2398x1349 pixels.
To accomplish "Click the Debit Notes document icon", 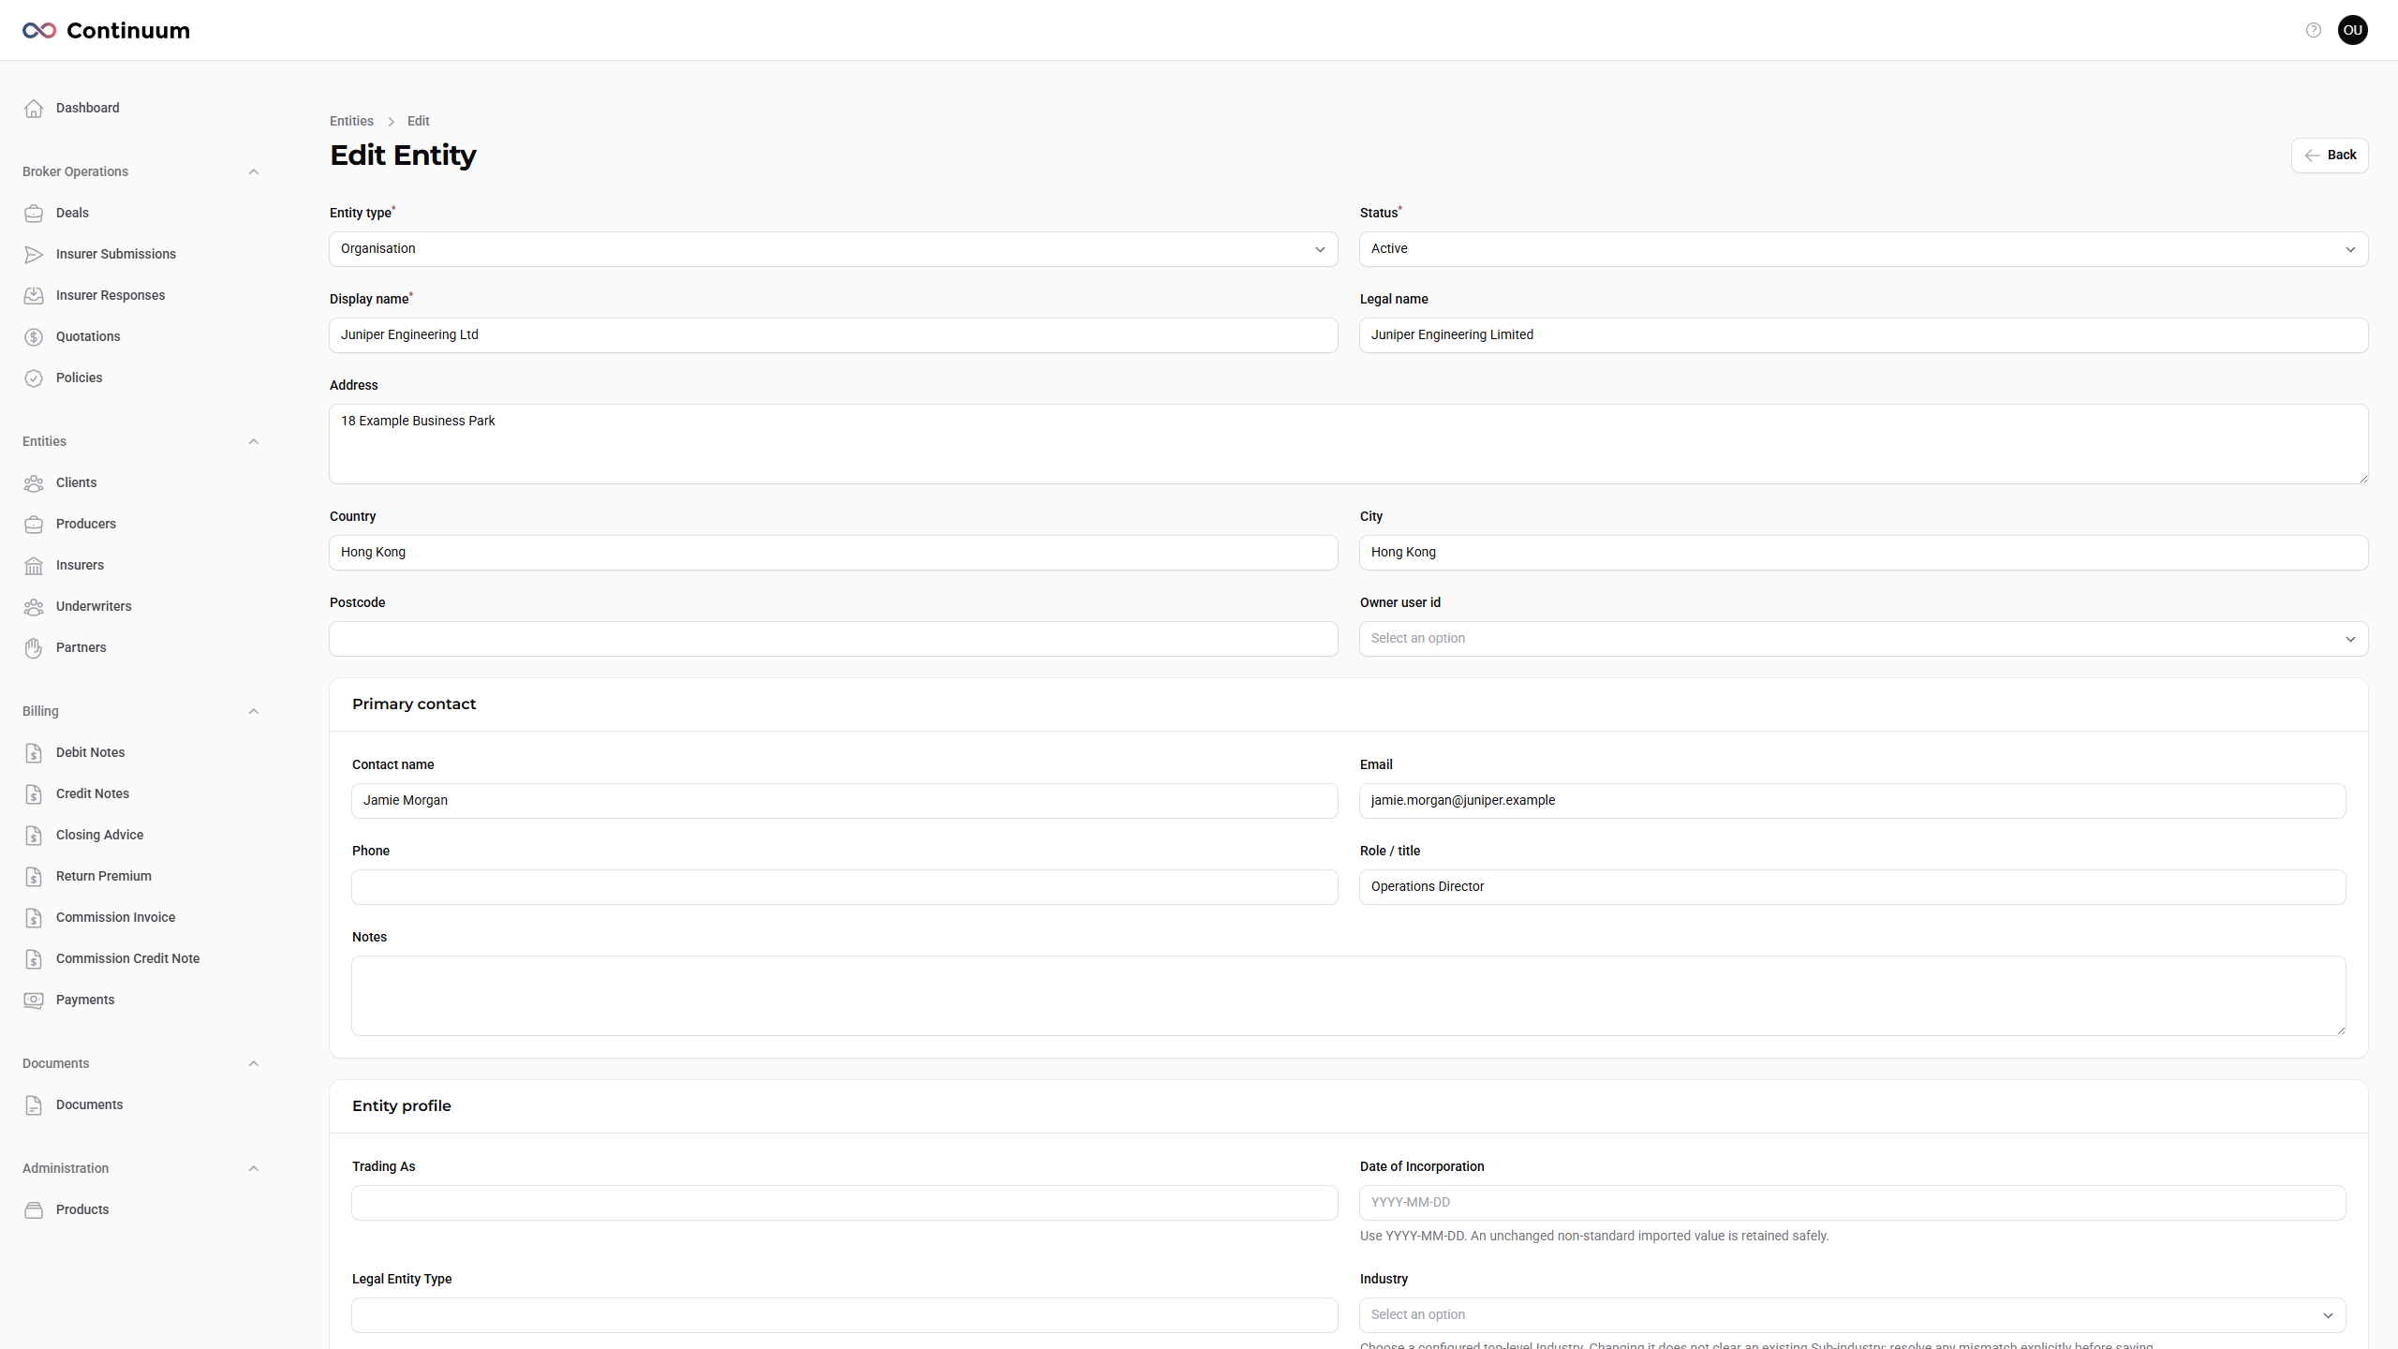I will (x=34, y=753).
